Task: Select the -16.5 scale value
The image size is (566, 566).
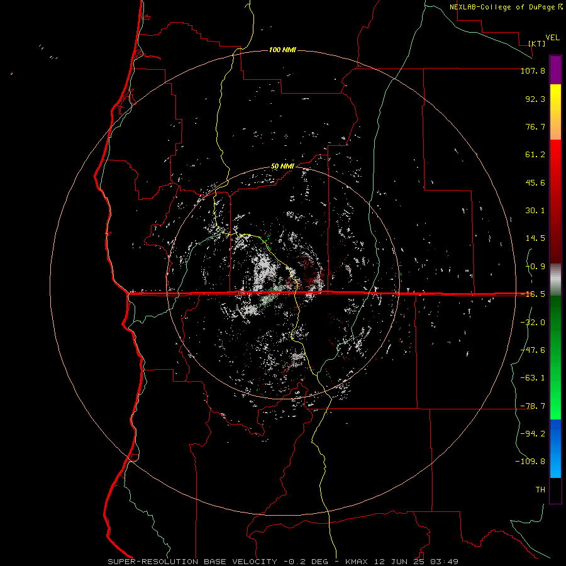Action: (x=533, y=294)
